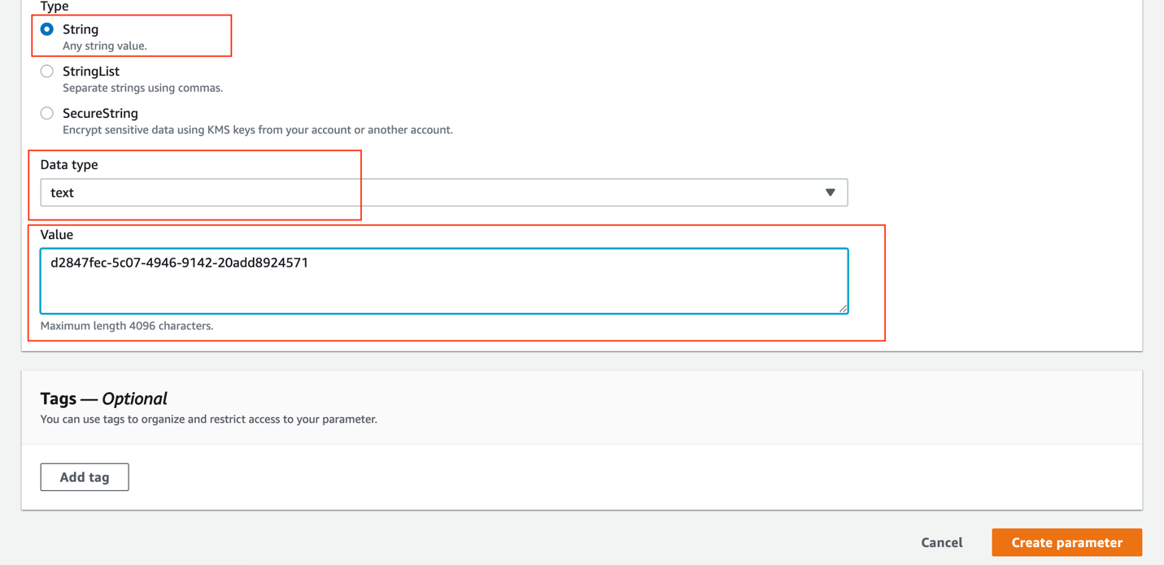Click 'Maximum length 4096 characters.' hint
The width and height of the screenshot is (1164, 565).
pyautogui.click(x=127, y=326)
